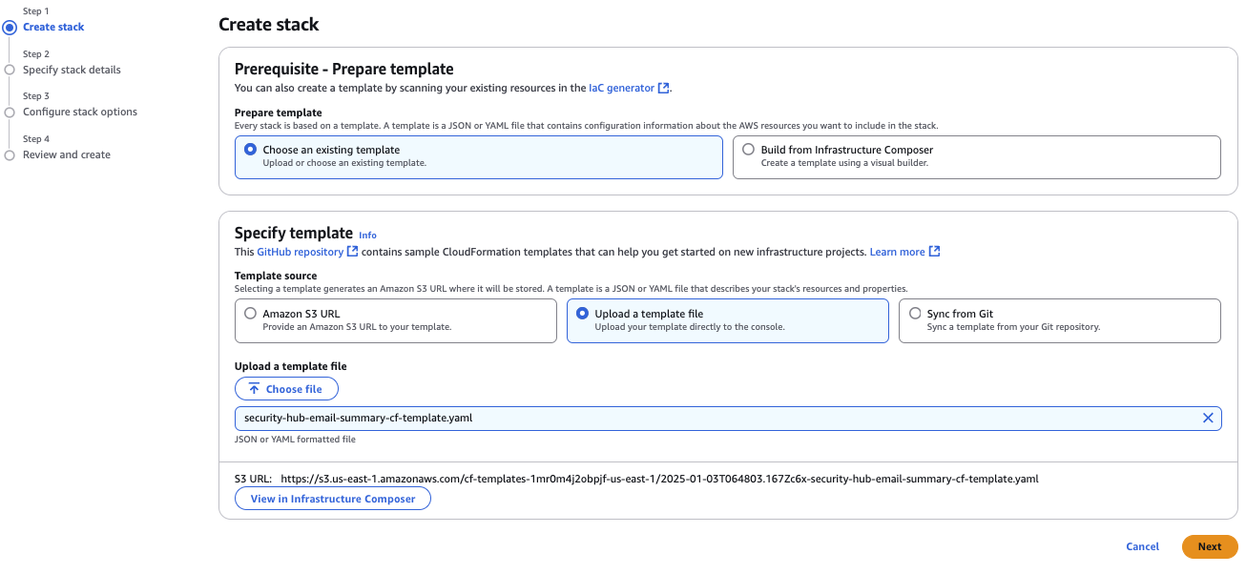
Task: Click the Next button to proceed
Action: pyautogui.click(x=1209, y=546)
